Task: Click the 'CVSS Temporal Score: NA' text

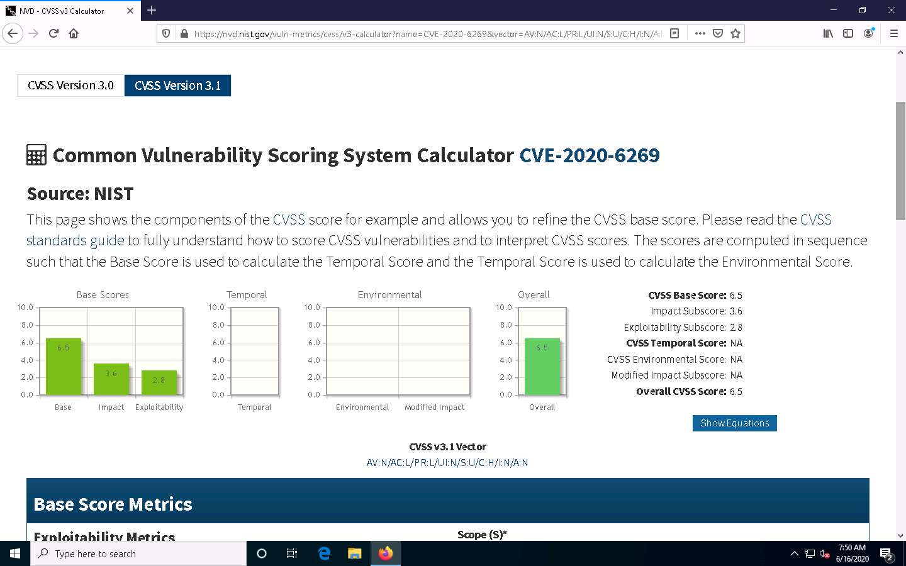Action: 685,343
